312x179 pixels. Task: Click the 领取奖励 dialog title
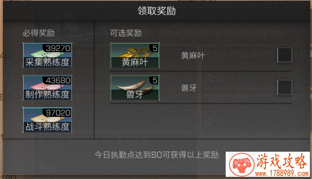(157, 11)
